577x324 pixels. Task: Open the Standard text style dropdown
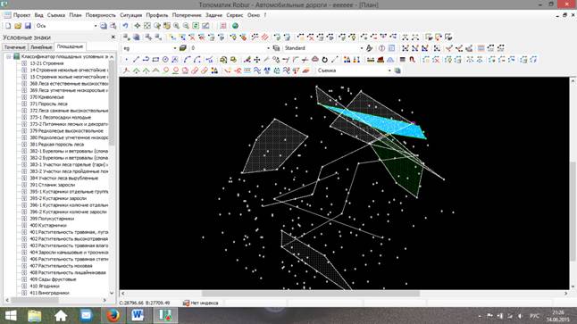tap(323, 48)
